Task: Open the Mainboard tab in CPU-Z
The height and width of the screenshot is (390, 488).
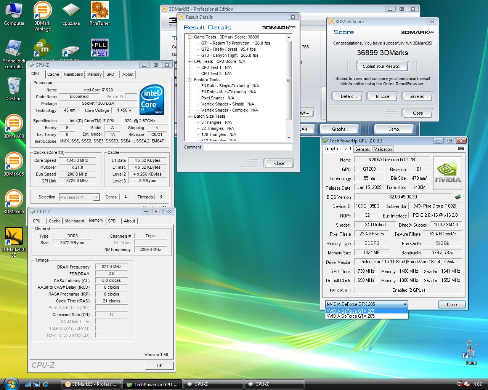Action: tap(73, 75)
